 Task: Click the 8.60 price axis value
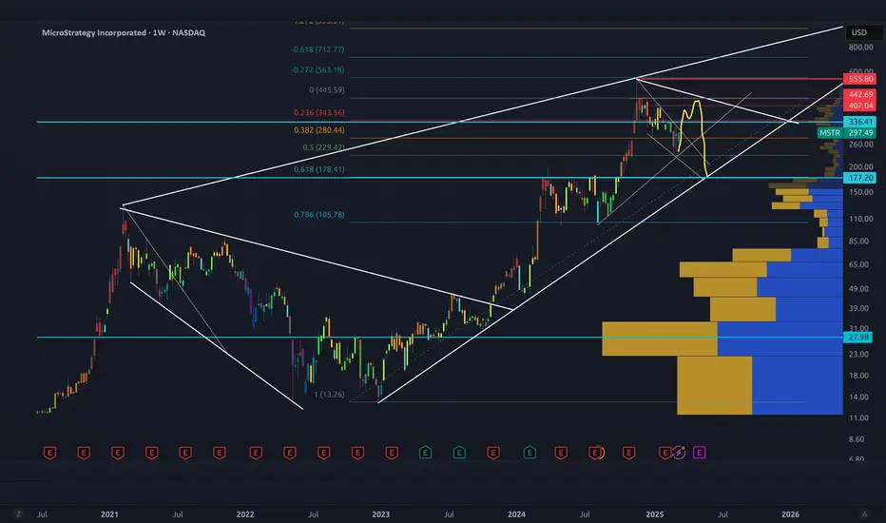857,439
